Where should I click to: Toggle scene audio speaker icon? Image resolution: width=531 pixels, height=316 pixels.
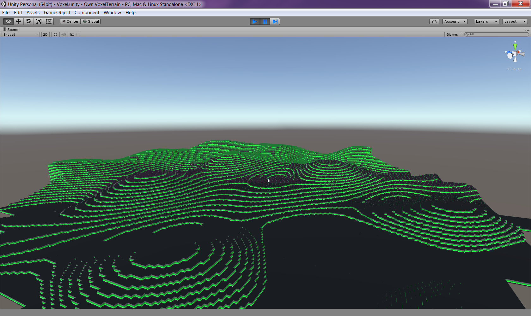coord(64,34)
